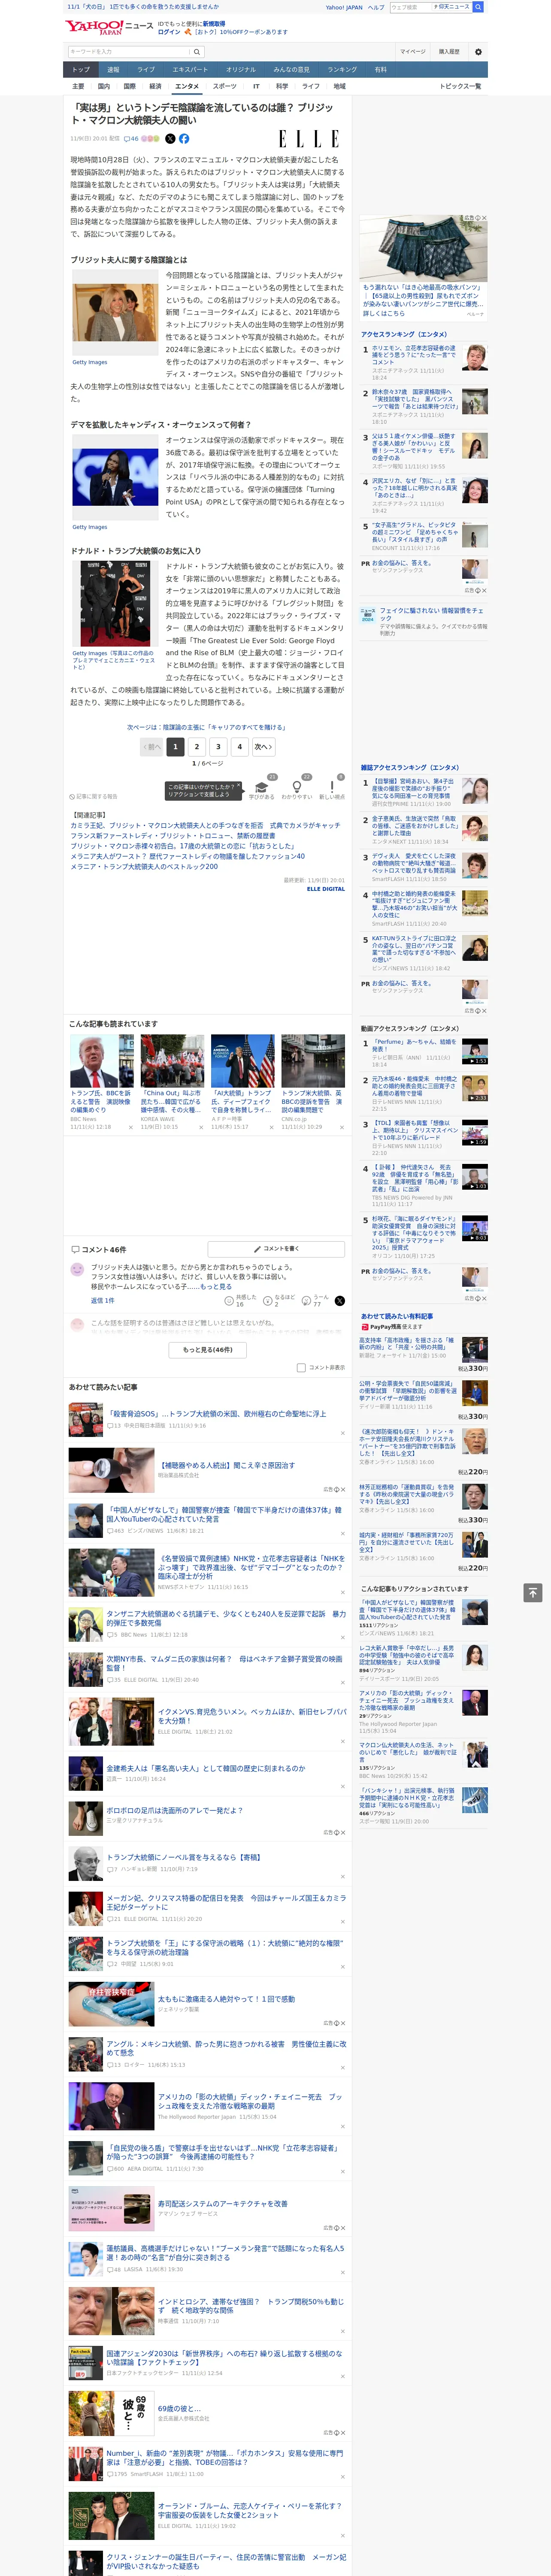The height and width of the screenshot is (2576, 551).
Task: Open 金建希夫人は「悪名高い夫人」article
Action: (x=206, y=1768)
